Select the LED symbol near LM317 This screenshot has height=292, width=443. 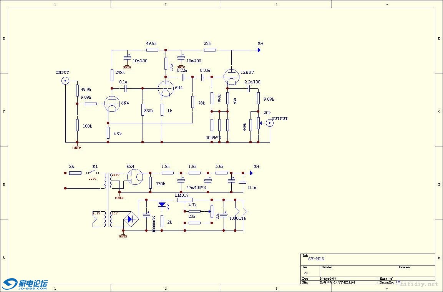(163, 205)
